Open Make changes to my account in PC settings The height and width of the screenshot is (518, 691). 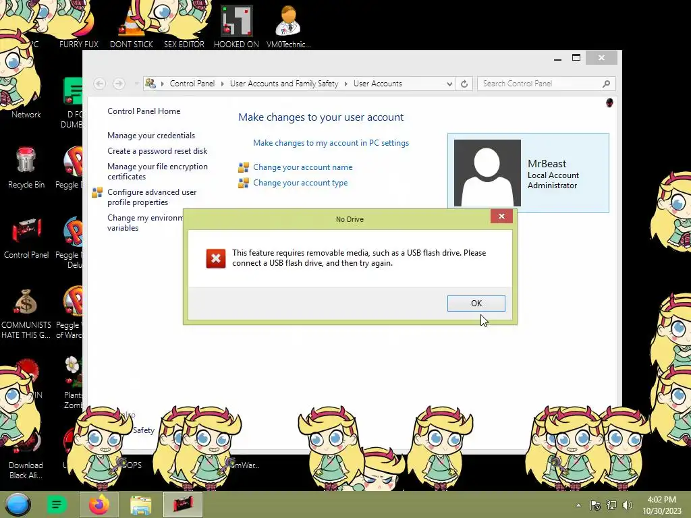click(x=331, y=143)
